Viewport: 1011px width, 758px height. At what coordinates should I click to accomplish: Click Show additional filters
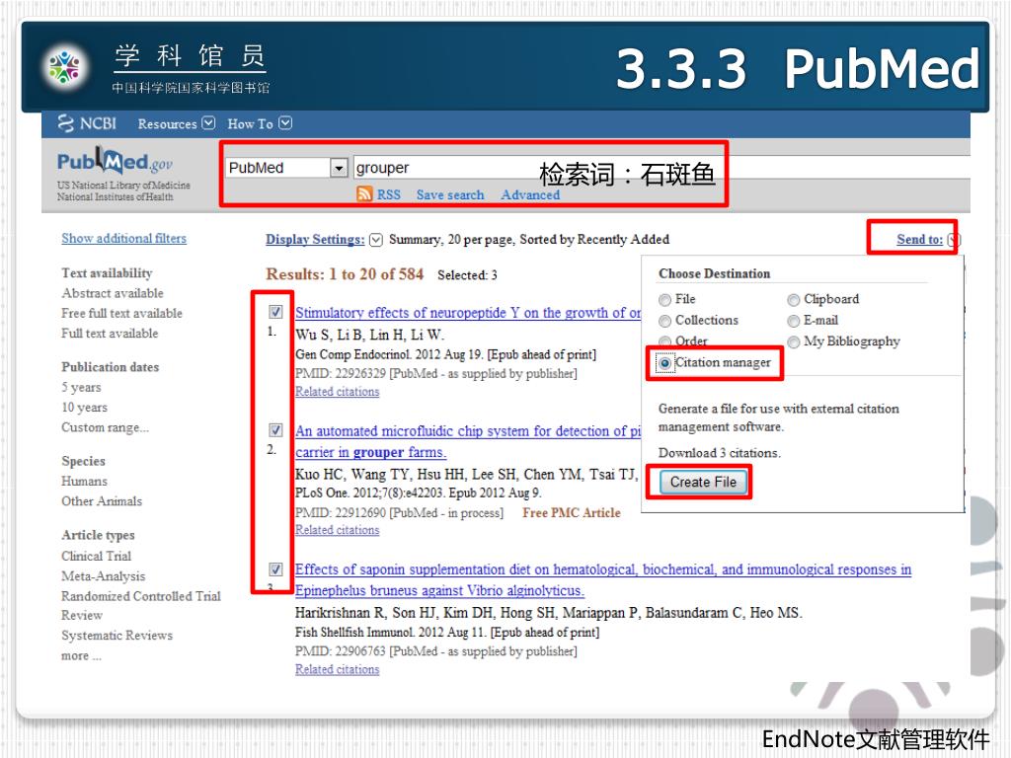coord(123,238)
